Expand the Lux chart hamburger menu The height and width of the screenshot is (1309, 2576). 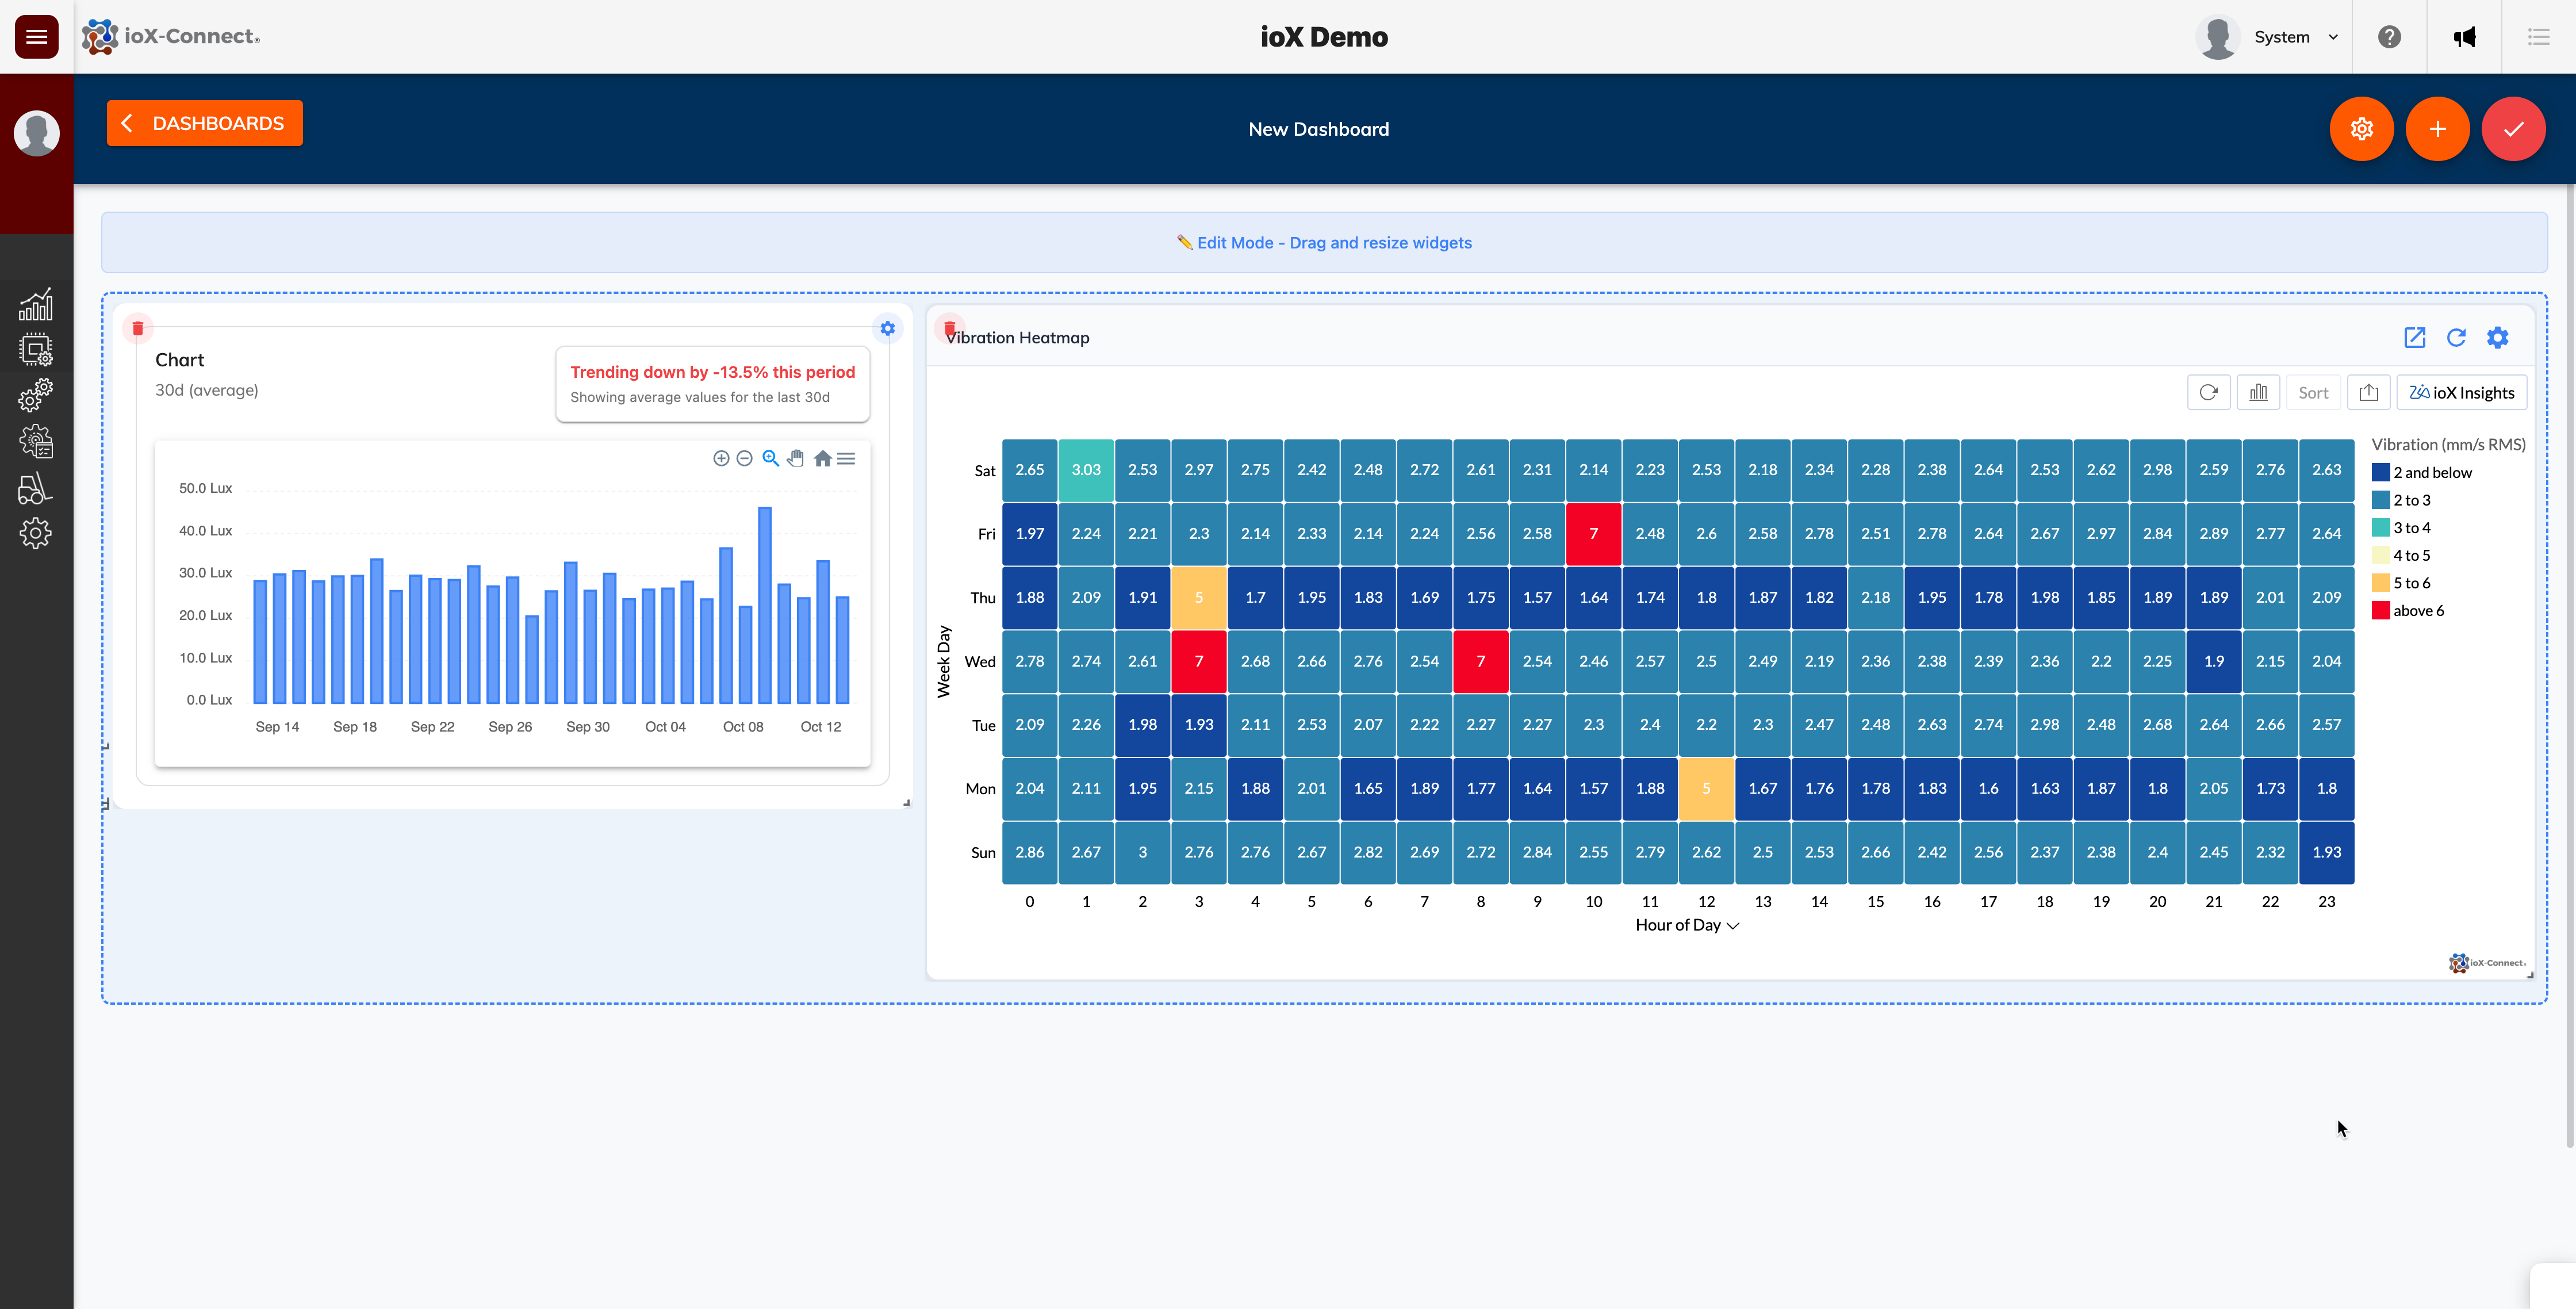click(x=846, y=458)
